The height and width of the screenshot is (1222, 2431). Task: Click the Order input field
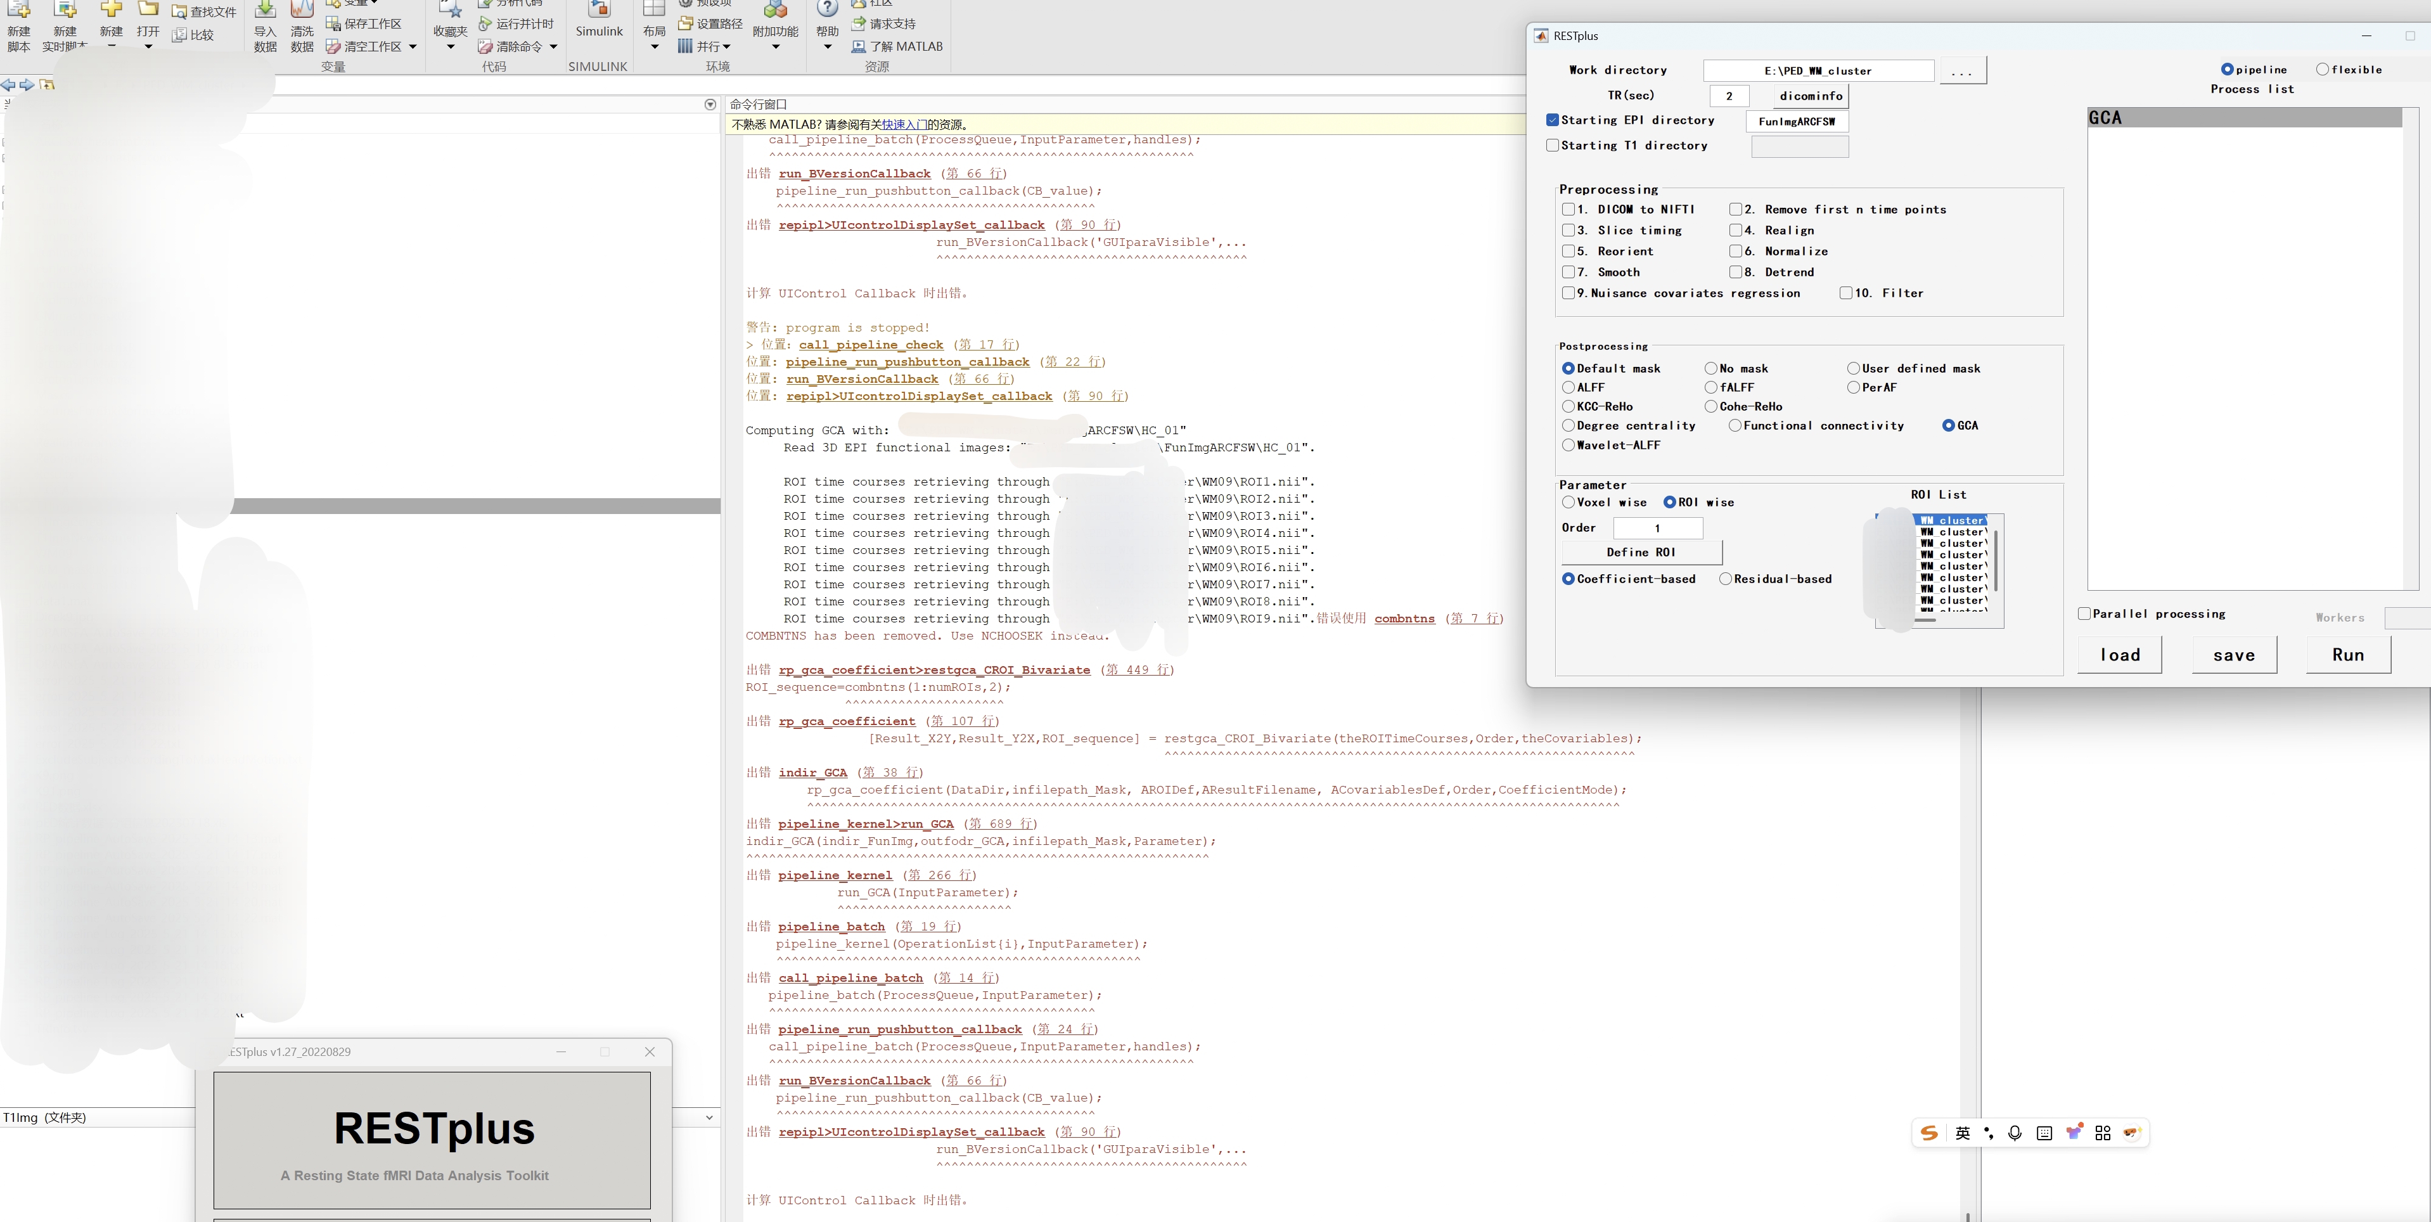point(1657,529)
